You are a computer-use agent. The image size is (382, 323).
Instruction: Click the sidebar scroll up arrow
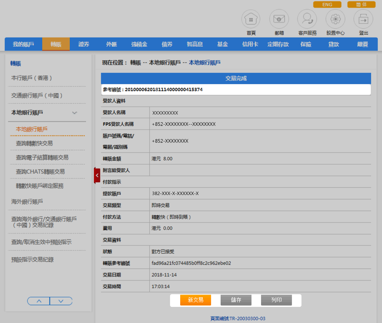[39, 301]
